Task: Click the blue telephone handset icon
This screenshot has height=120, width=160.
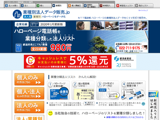Action: pos(117,47)
